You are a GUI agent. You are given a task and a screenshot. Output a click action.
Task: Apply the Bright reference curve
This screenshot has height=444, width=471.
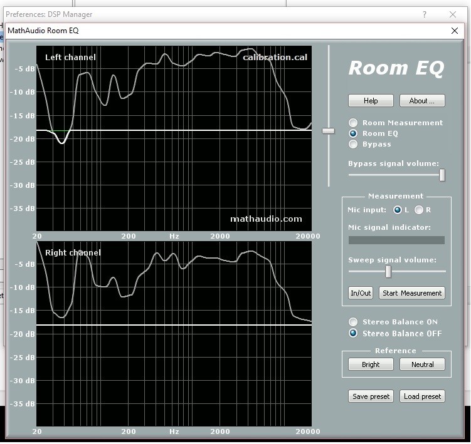coord(371,364)
